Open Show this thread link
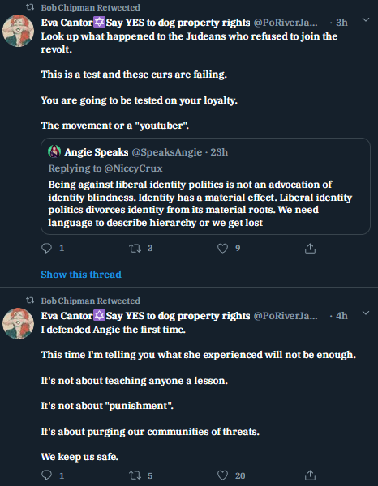The width and height of the screenshot is (378, 486). tap(81, 275)
